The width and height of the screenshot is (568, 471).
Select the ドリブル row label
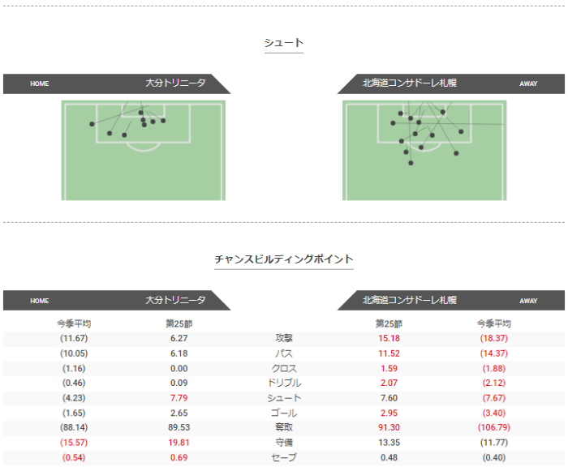click(284, 383)
